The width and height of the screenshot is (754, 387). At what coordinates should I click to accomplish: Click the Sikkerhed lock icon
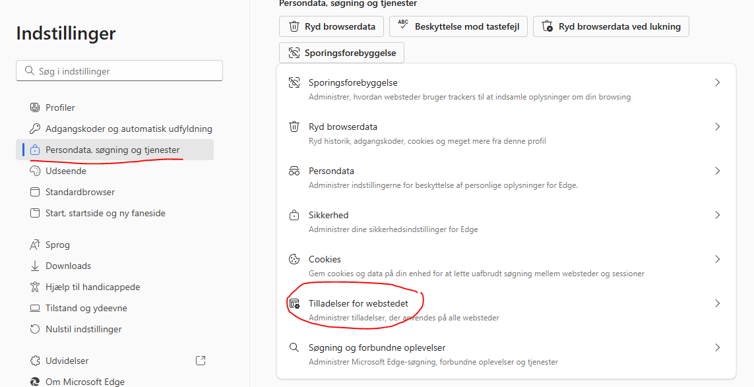(294, 215)
